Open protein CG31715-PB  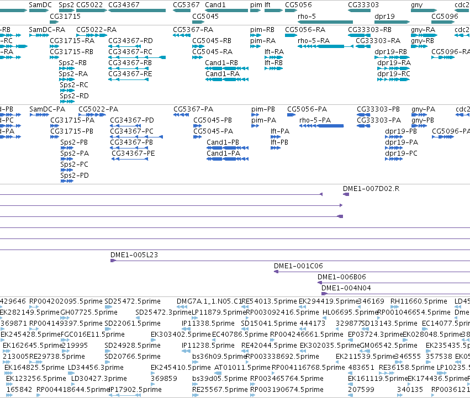72,131
